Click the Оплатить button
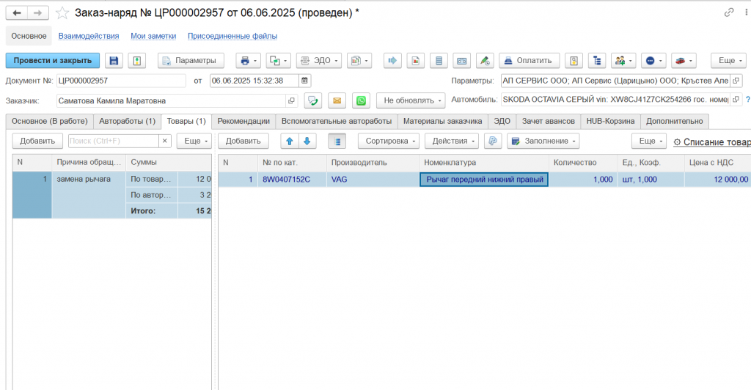The image size is (751, 390). [x=530, y=60]
